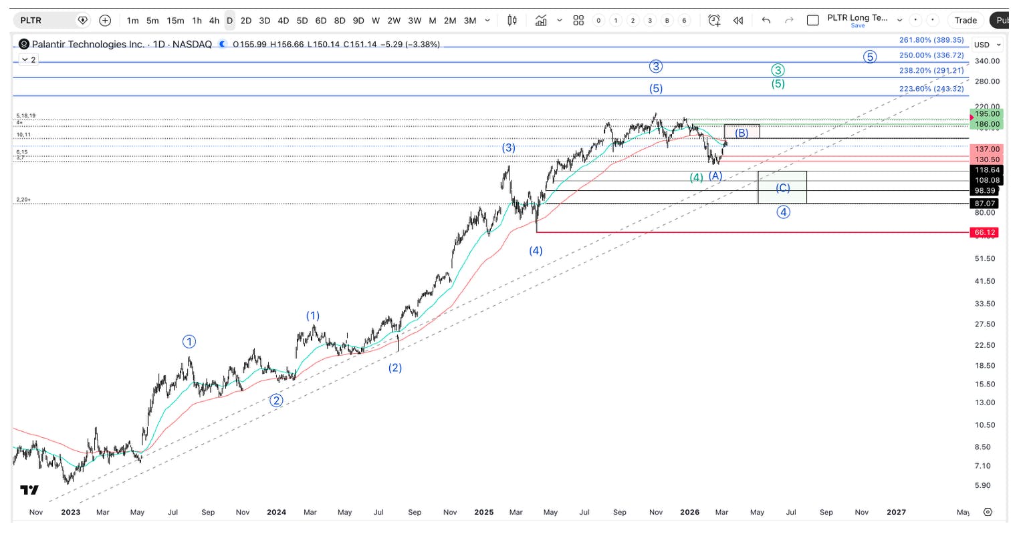Add a comparison symbol with the plus icon
The image size is (1019, 538).
point(105,20)
